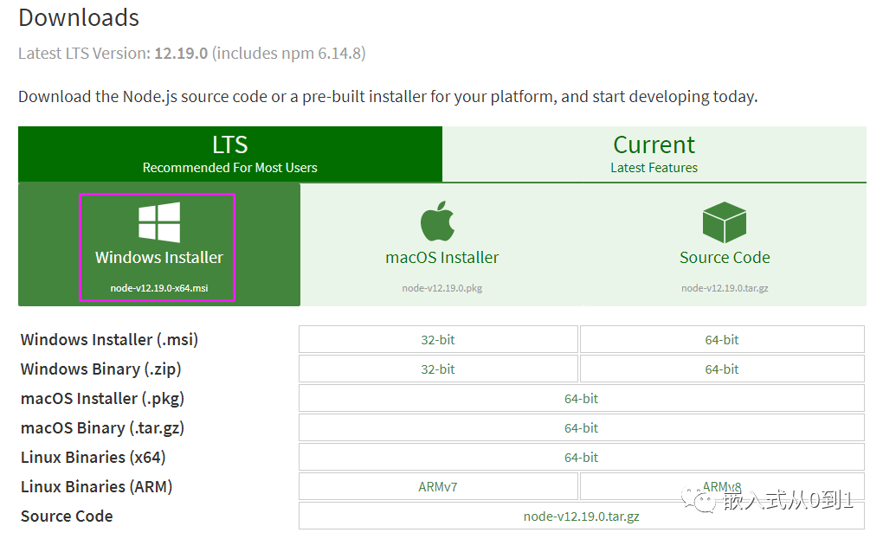The height and width of the screenshot is (539, 883).
Task: Select 64-bit for macOS Binary (.tar.gz)
Action: click(x=581, y=428)
